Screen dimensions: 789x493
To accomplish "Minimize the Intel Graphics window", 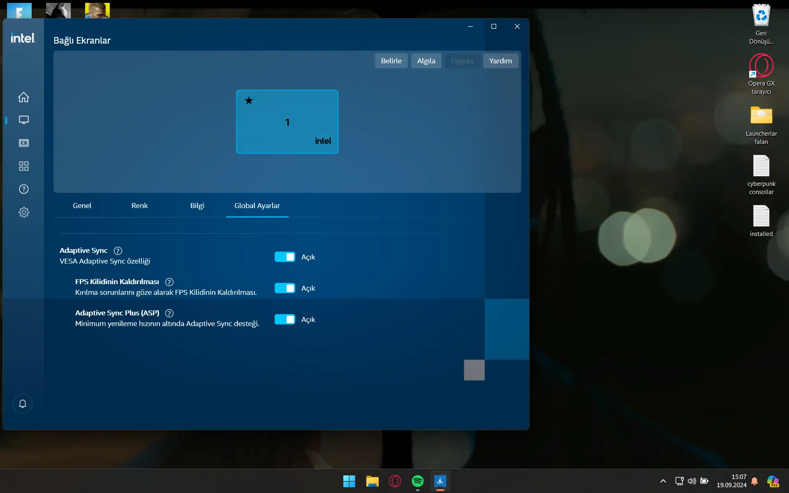I will pyautogui.click(x=470, y=26).
